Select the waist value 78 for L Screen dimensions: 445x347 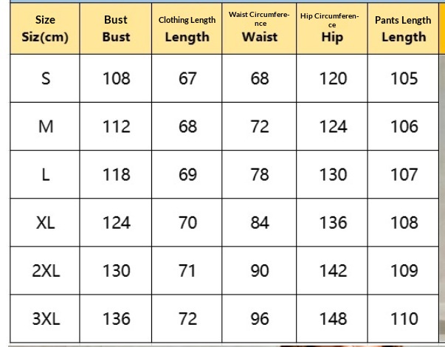click(260, 174)
